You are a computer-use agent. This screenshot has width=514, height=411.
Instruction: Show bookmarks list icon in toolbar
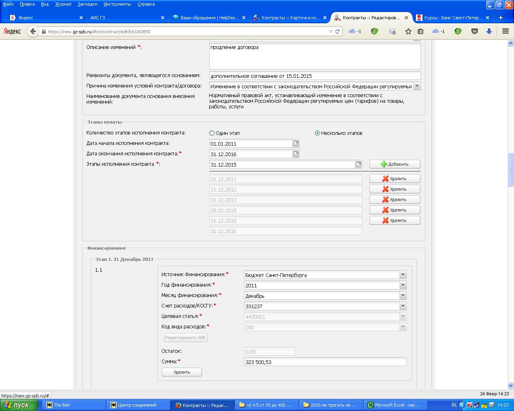420,31
